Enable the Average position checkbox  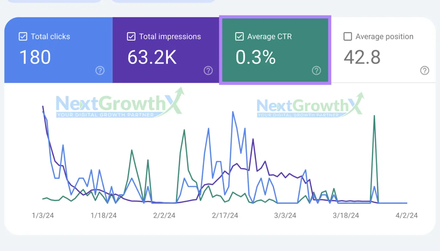click(x=348, y=37)
